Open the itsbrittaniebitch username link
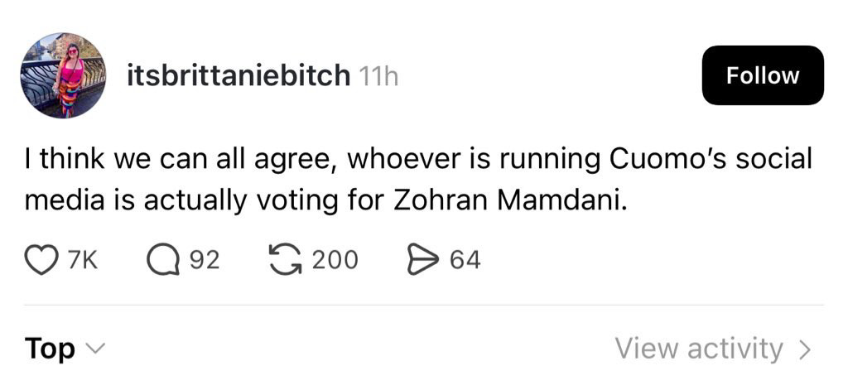The width and height of the screenshot is (848, 390). (238, 75)
